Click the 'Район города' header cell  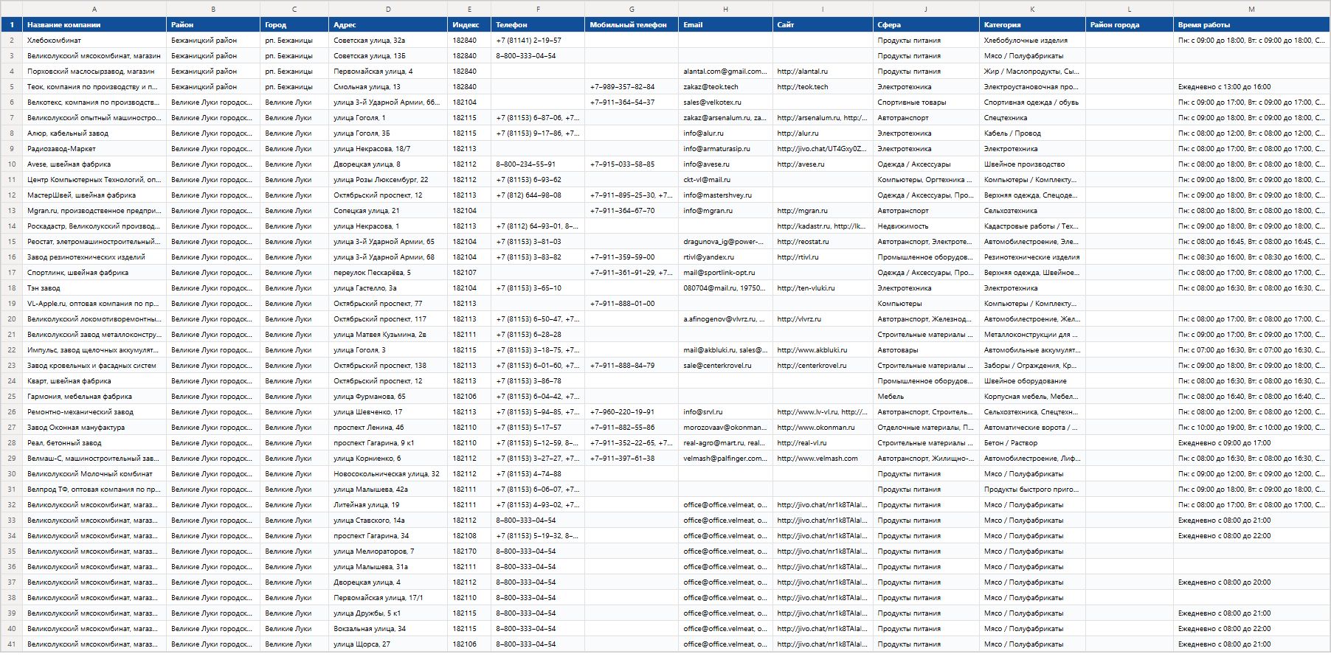[1130, 24]
